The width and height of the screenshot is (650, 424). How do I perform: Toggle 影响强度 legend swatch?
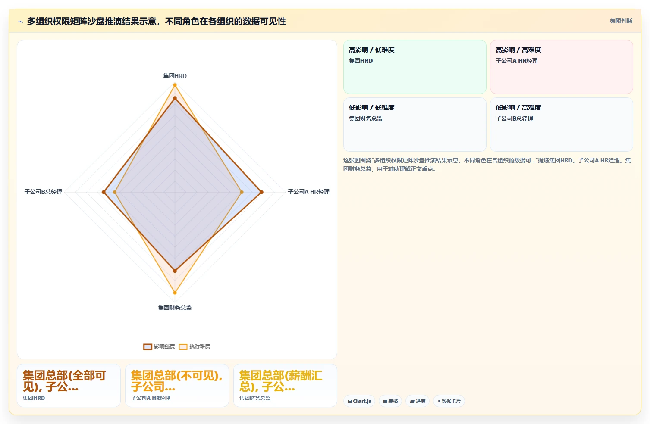coord(148,346)
